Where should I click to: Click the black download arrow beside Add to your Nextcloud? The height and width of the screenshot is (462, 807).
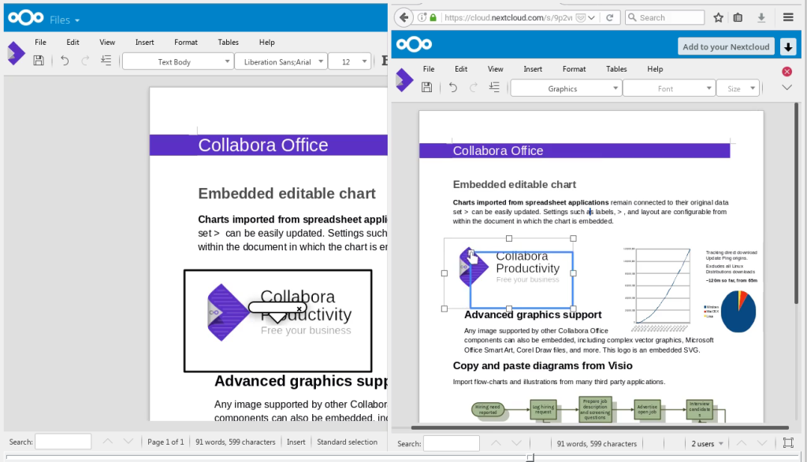(x=788, y=46)
